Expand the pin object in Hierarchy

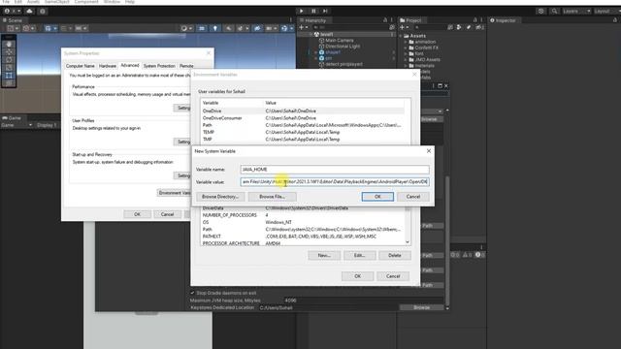tap(315, 58)
